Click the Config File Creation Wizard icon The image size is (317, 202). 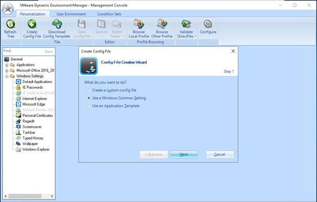pos(88,66)
